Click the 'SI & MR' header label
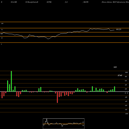This screenshot has height=129, width=129. (14, 2)
